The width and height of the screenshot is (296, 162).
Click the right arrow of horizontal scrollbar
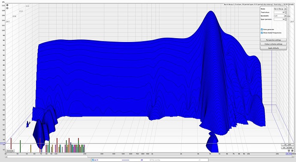293,157
